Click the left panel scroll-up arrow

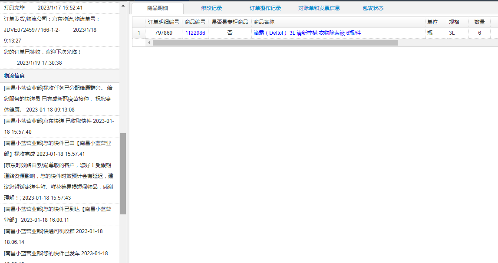click(x=123, y=6)
